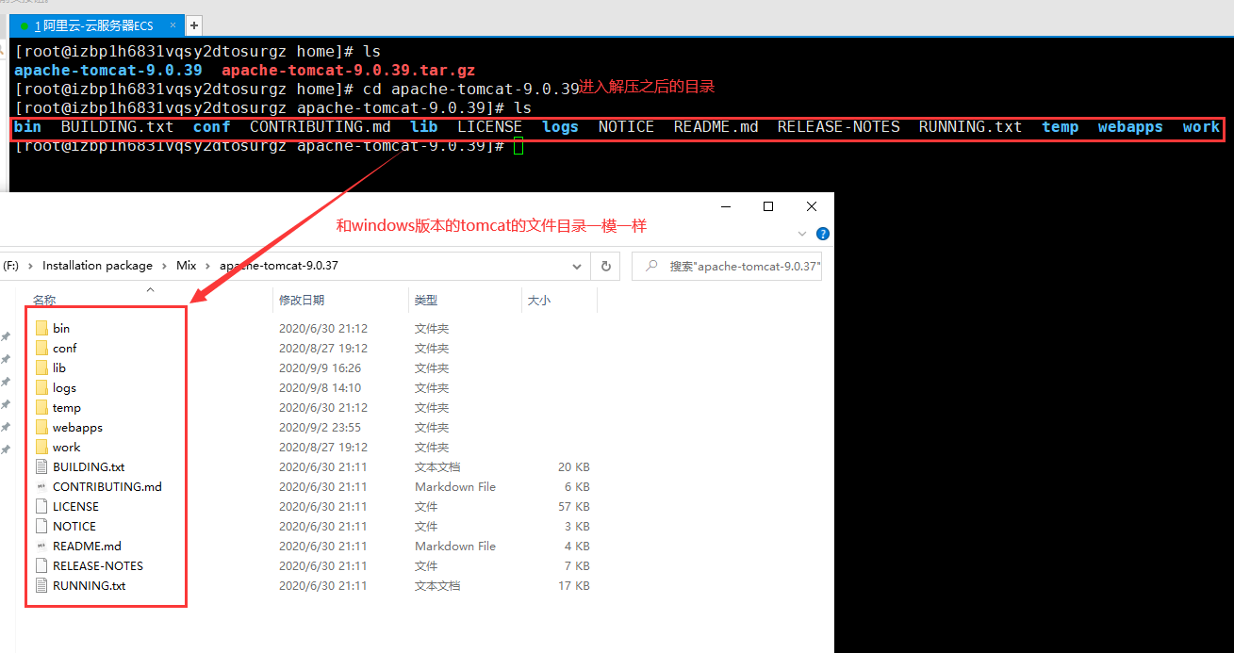Image resolution: width=1234 pixels, height=653 pixels.
Task: Click the work folder icon
Action: click(41, 447)
